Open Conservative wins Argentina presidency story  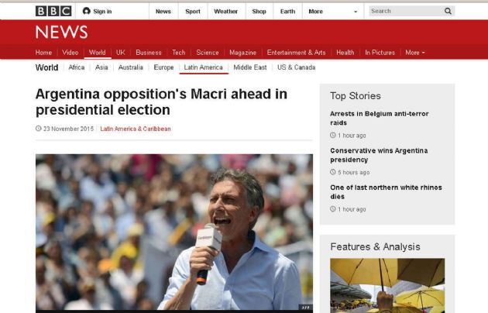379,155
